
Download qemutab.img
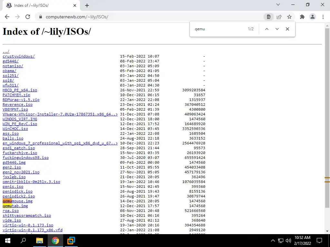pos(15,206)
